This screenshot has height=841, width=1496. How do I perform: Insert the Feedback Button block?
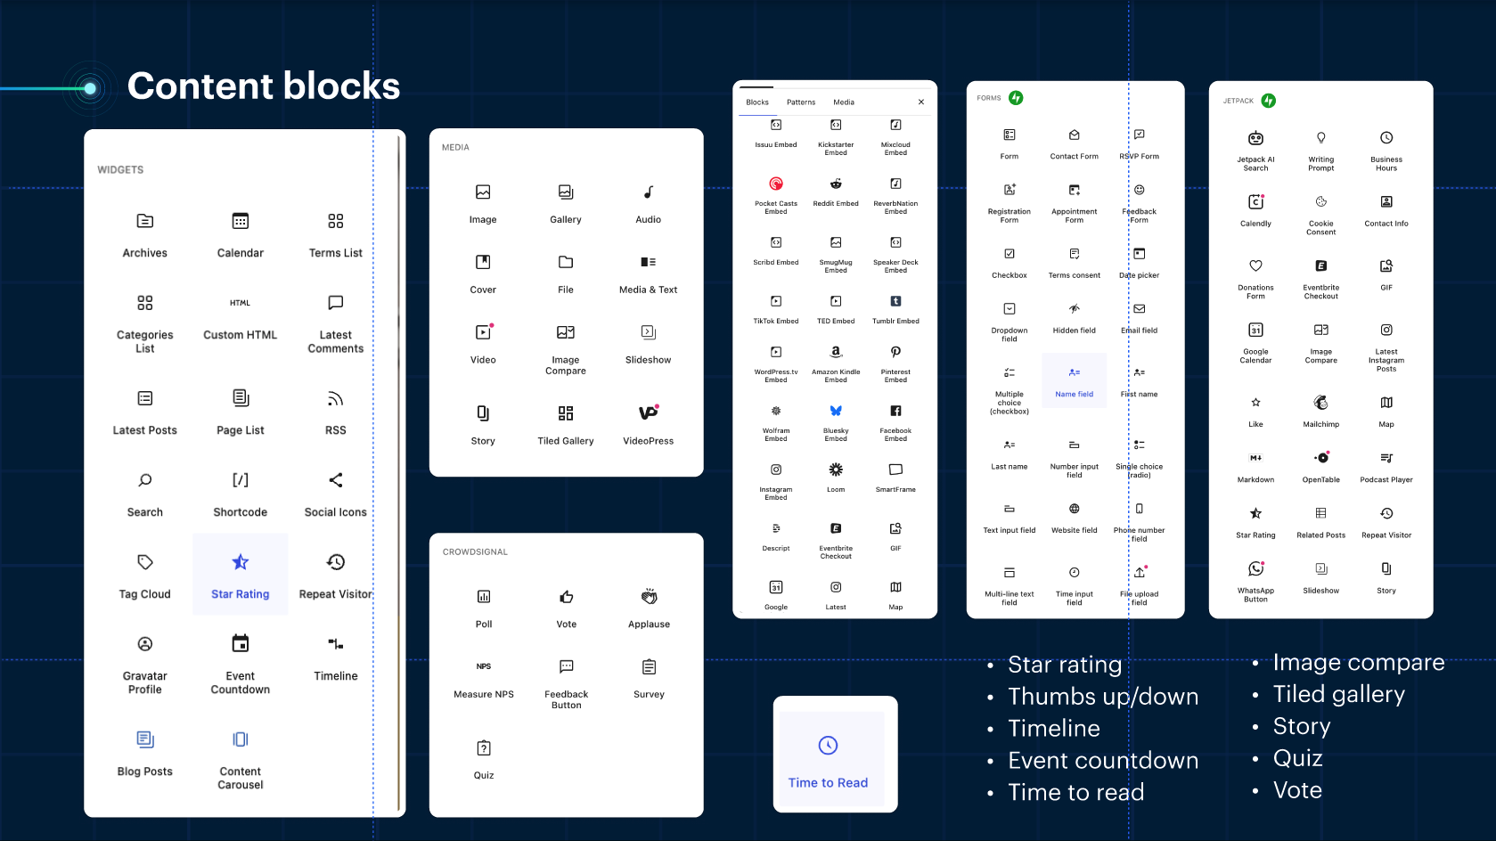click(567, 683)
